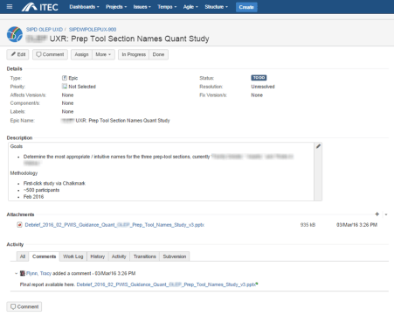Screen dimensions: 394x316
Task: Expand the More actions dropdown
Action: [103, 54]
